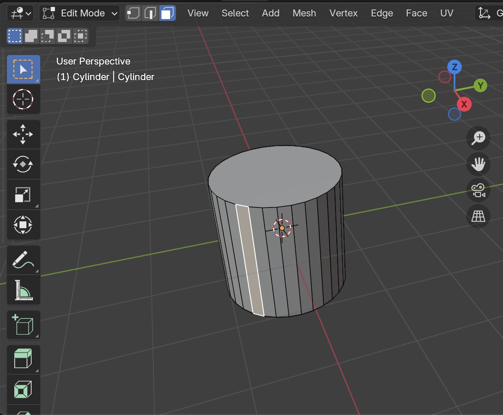Click the X axis on the gizmo

[464, 104]
